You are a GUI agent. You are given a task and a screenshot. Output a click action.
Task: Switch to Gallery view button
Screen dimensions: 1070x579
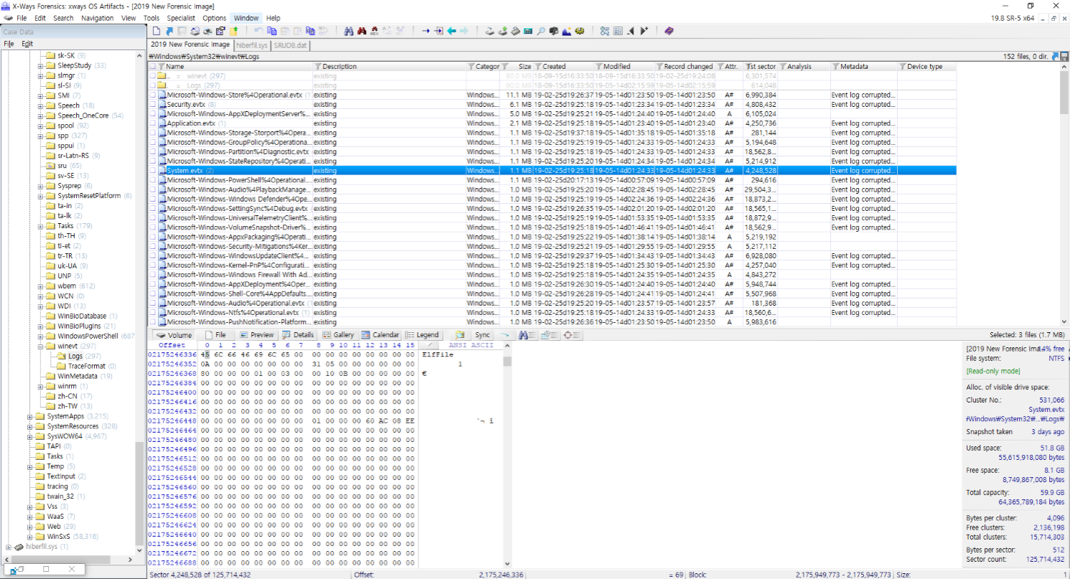(x=339, y=335)
